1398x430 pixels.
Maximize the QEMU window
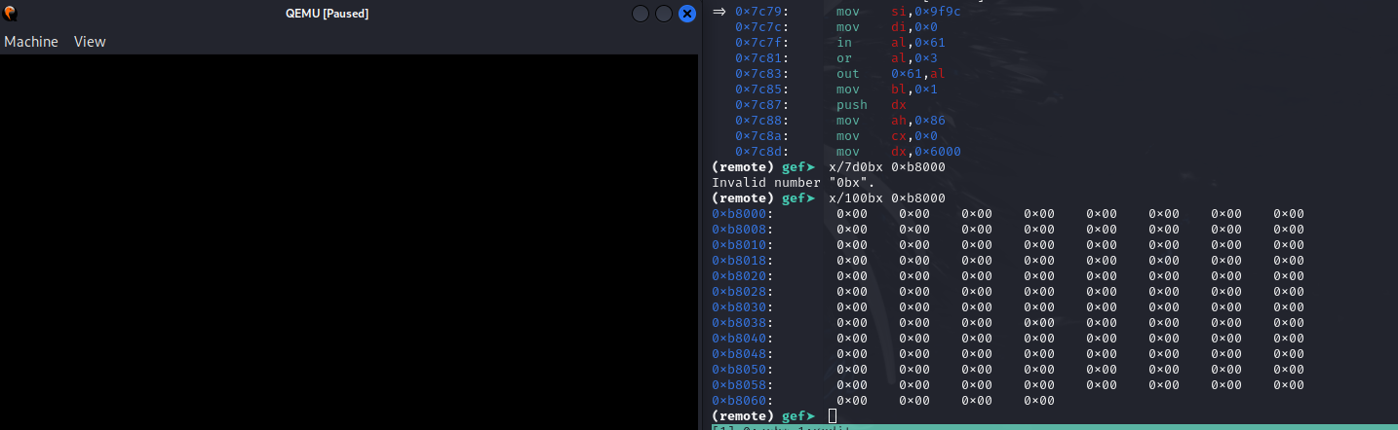[x=664, y=14]
